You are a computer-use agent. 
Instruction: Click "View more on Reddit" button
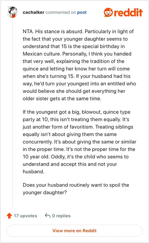pos(74,231)
